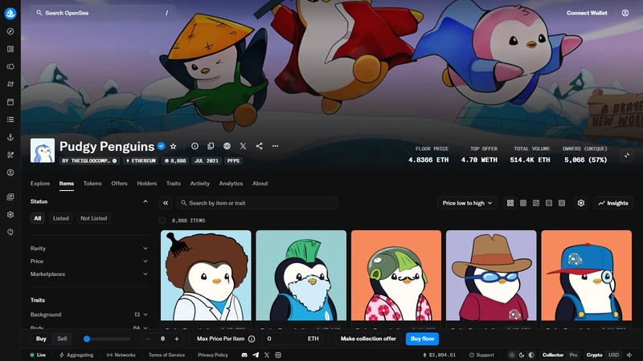Filter status to All
This screenshot has height=361, width=643.
(x=38, y=218)
